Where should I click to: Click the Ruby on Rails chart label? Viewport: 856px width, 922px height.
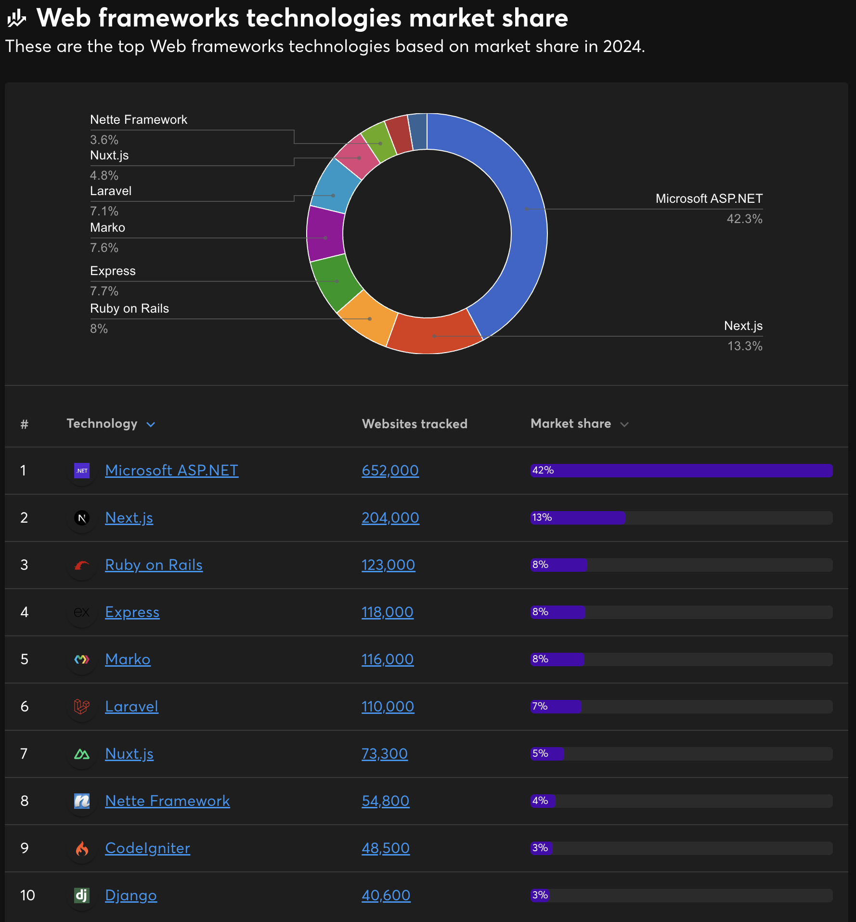(x=130, y=308)
